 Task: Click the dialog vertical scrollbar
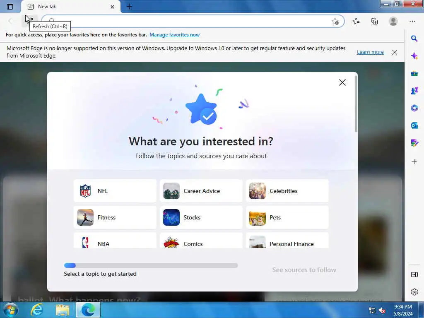pyautogui.click(x=356, y=104)
